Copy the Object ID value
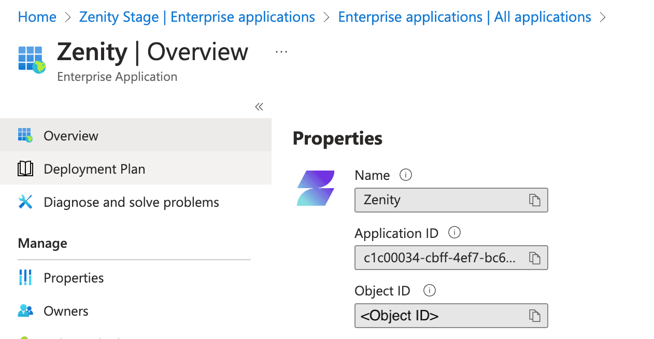 point(535,316)
